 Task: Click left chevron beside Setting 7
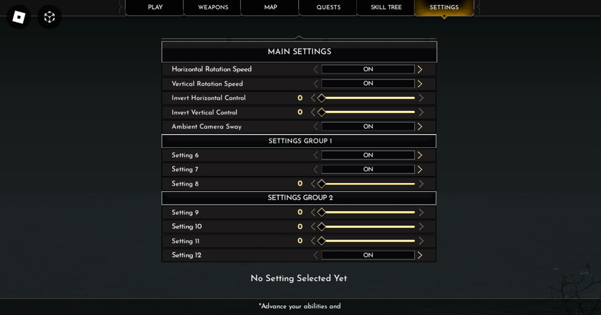[316, 169]
